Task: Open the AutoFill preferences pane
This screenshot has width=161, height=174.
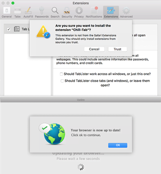Action: (28, 13)
